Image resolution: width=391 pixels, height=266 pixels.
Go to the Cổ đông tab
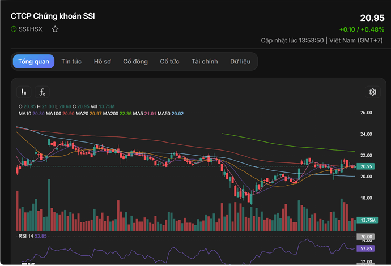tap(135, 62)
